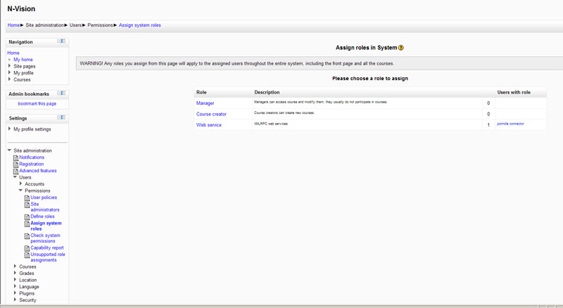563x308 pixels.
Task: Click the joomdle connector user link
Action: click(x=510, y=124)
